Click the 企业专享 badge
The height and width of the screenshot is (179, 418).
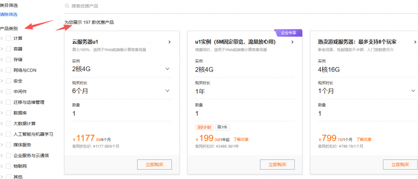click(x=288, y=33)
